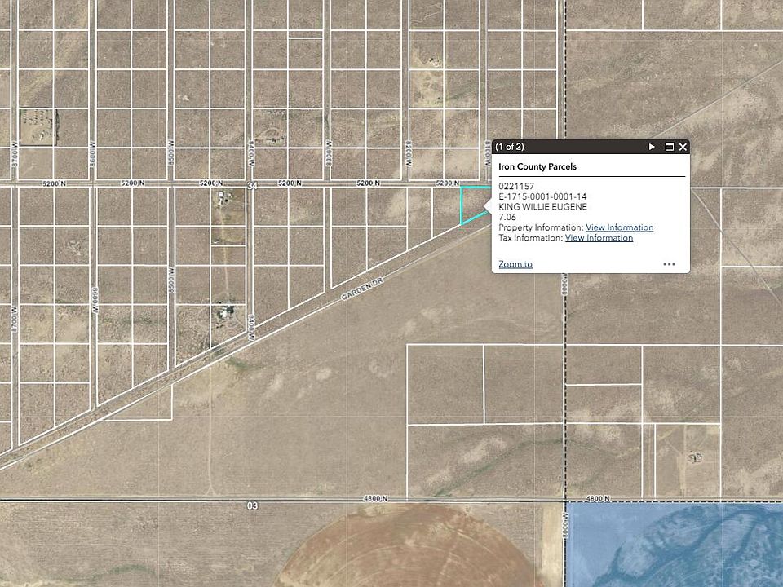The width and height of the screenshot is (783, 587).
Task: Click the circular crop field on the map
Action: pyautogui.click(x=409, y=546)
